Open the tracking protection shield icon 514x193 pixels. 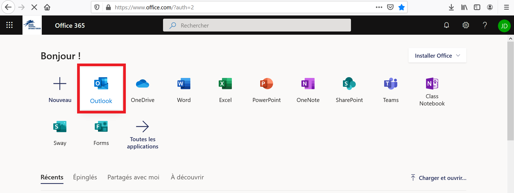(97, 7)
